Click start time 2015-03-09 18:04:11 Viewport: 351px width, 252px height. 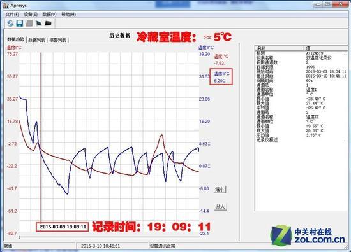pos(326,72)
